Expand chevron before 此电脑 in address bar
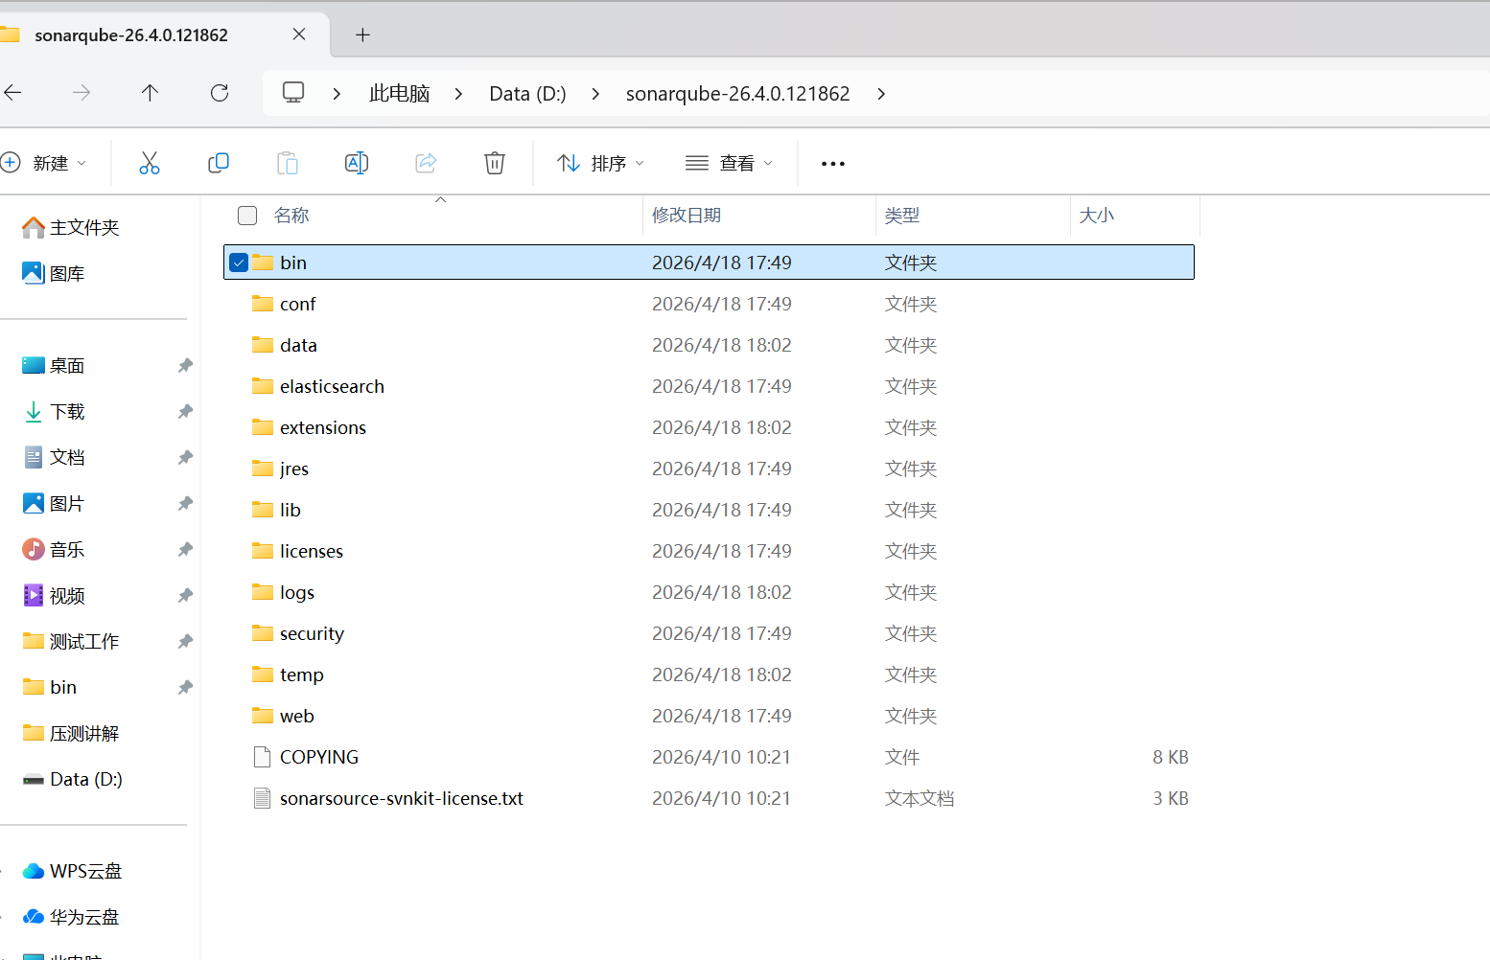1490x960 pixels. pyautogui.click(x=337, y=93)
